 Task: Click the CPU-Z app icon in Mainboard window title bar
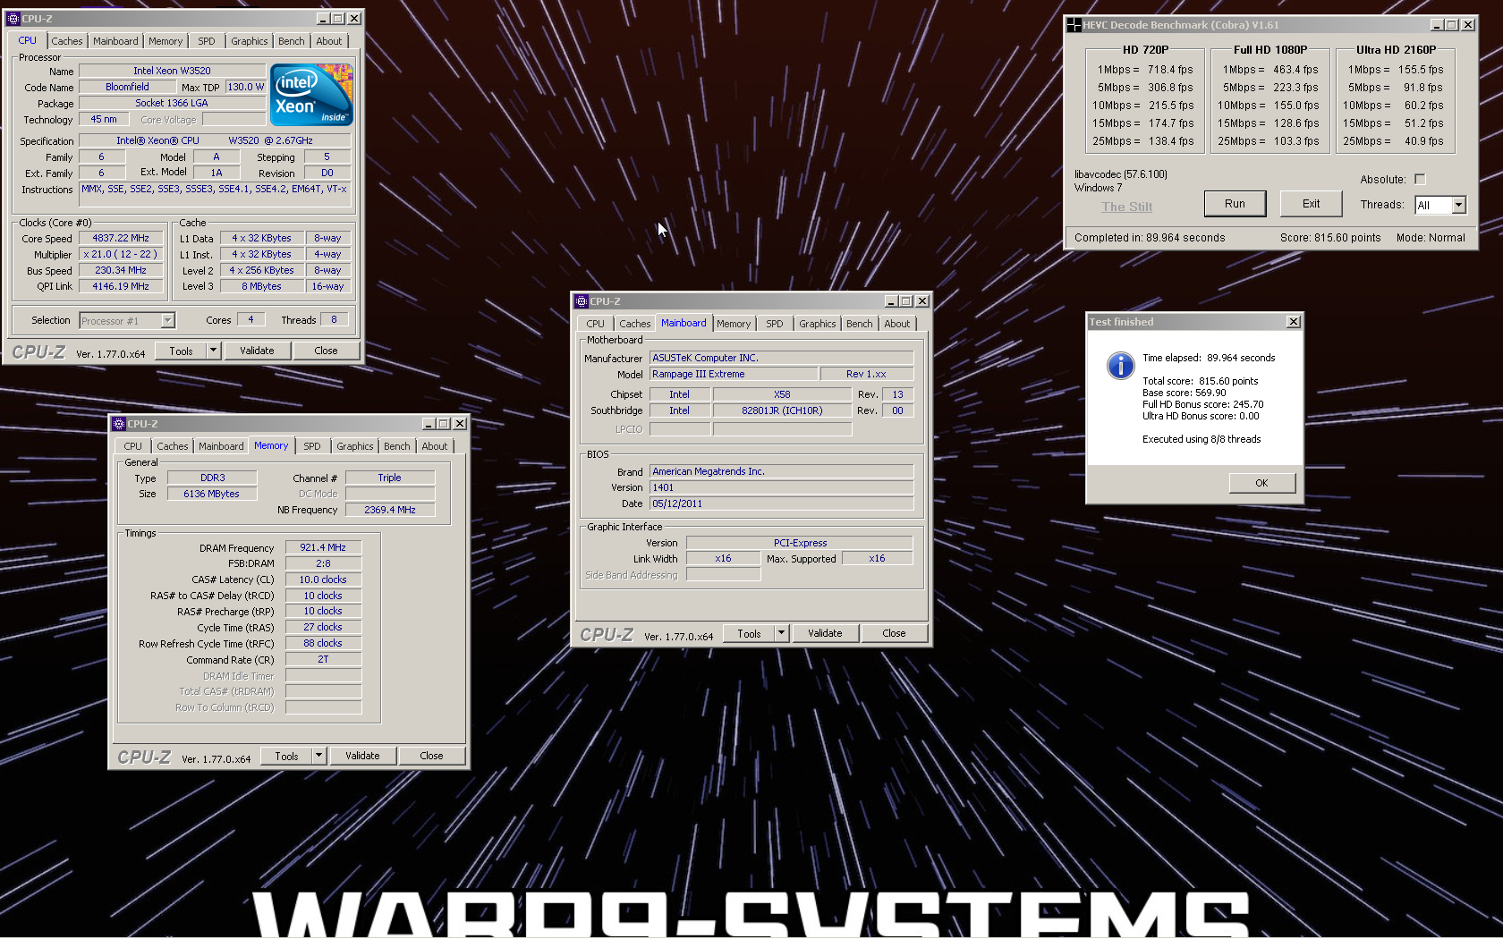[582, 301]
